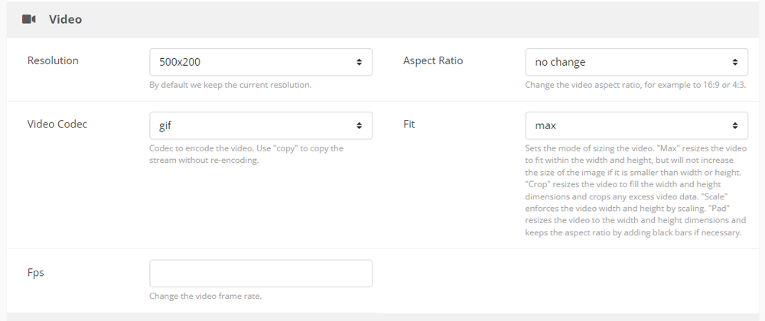Click the Fps label

(x=36, y=273)
